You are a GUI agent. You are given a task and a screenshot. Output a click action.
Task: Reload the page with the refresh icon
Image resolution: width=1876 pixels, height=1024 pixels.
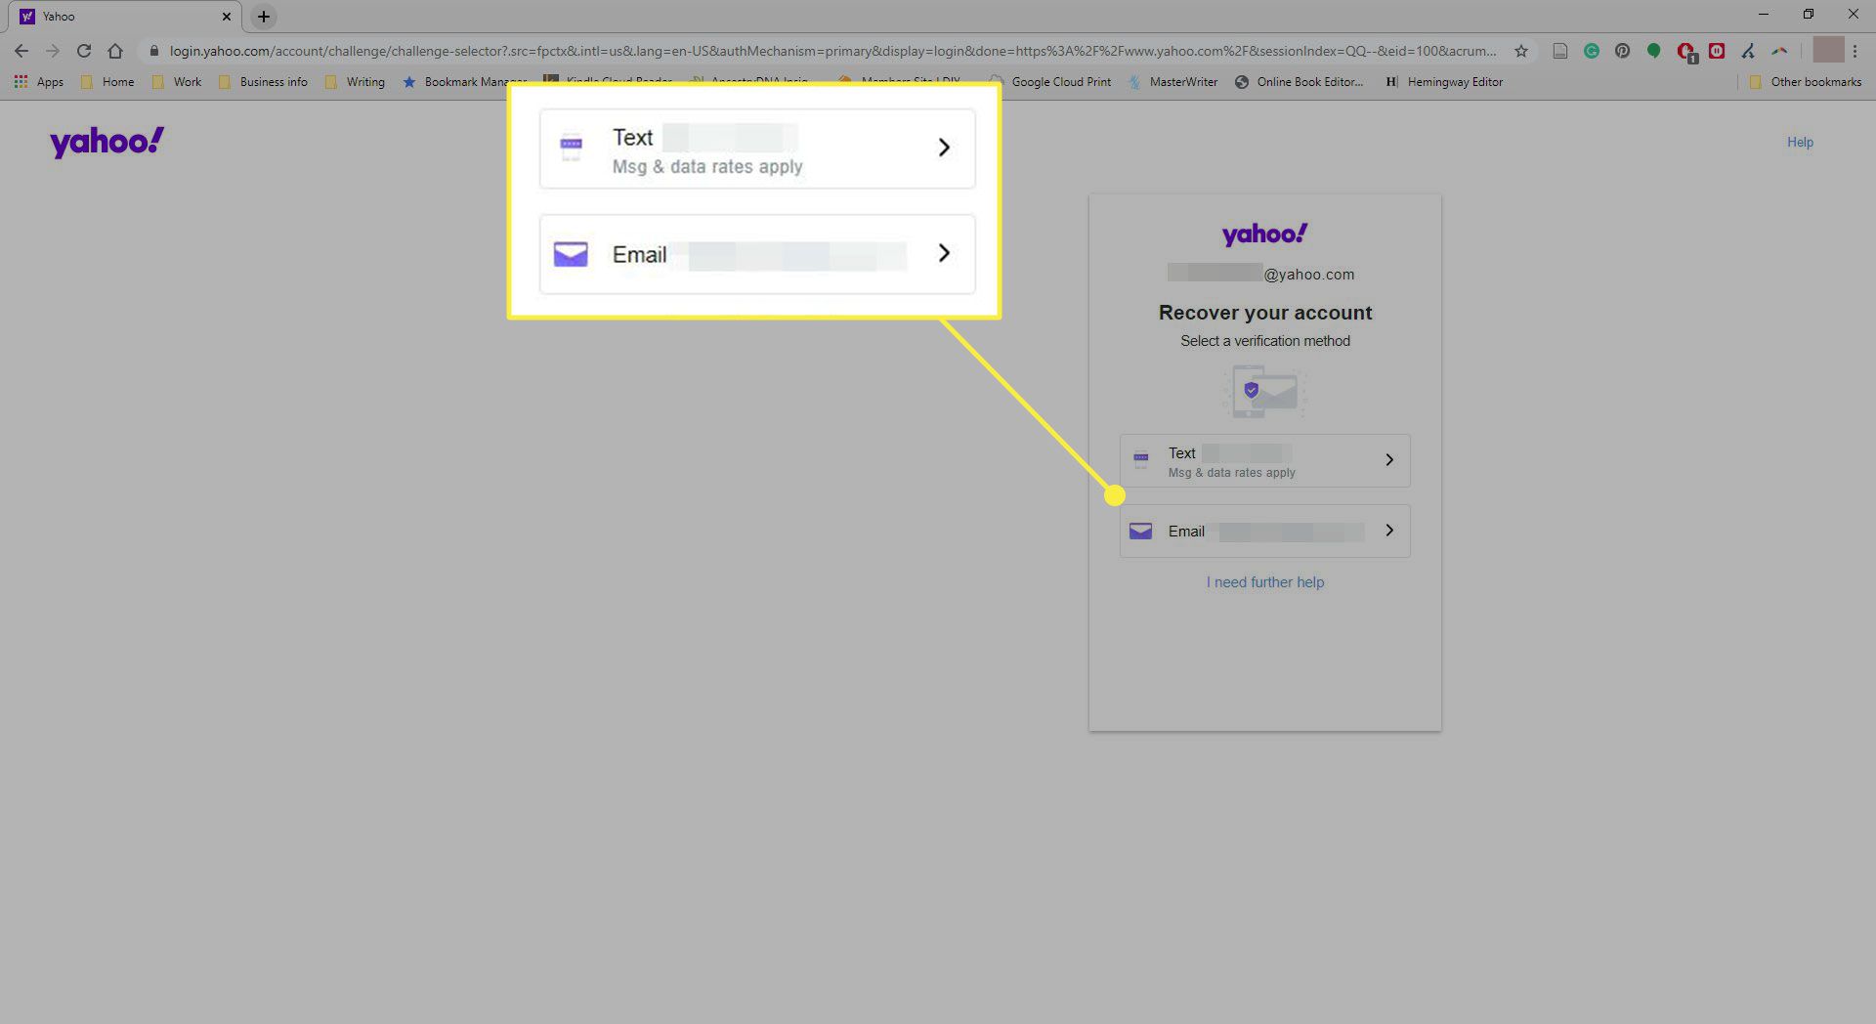tap(84, 51)
